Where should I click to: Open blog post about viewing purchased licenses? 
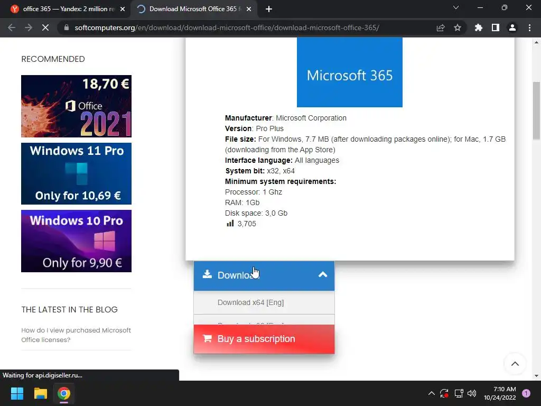pos(76,335)
